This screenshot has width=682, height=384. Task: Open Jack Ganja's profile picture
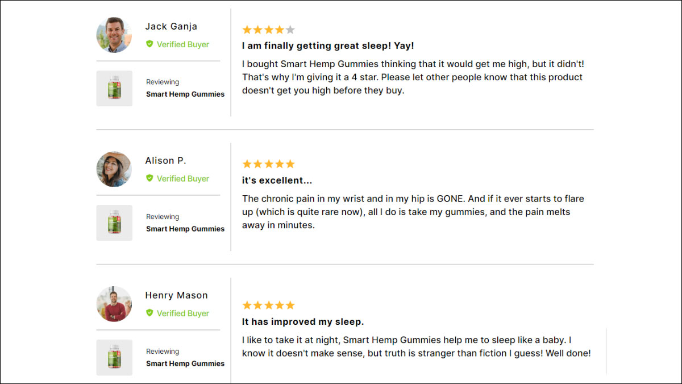pos(114,35)
